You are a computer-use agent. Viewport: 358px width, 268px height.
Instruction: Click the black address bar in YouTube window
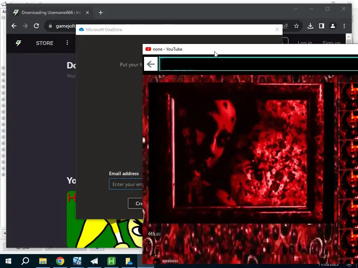click(258, 64)
